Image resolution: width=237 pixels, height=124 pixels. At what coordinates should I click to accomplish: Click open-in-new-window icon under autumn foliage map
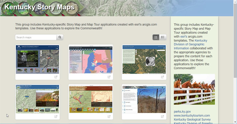click(56, 117)
